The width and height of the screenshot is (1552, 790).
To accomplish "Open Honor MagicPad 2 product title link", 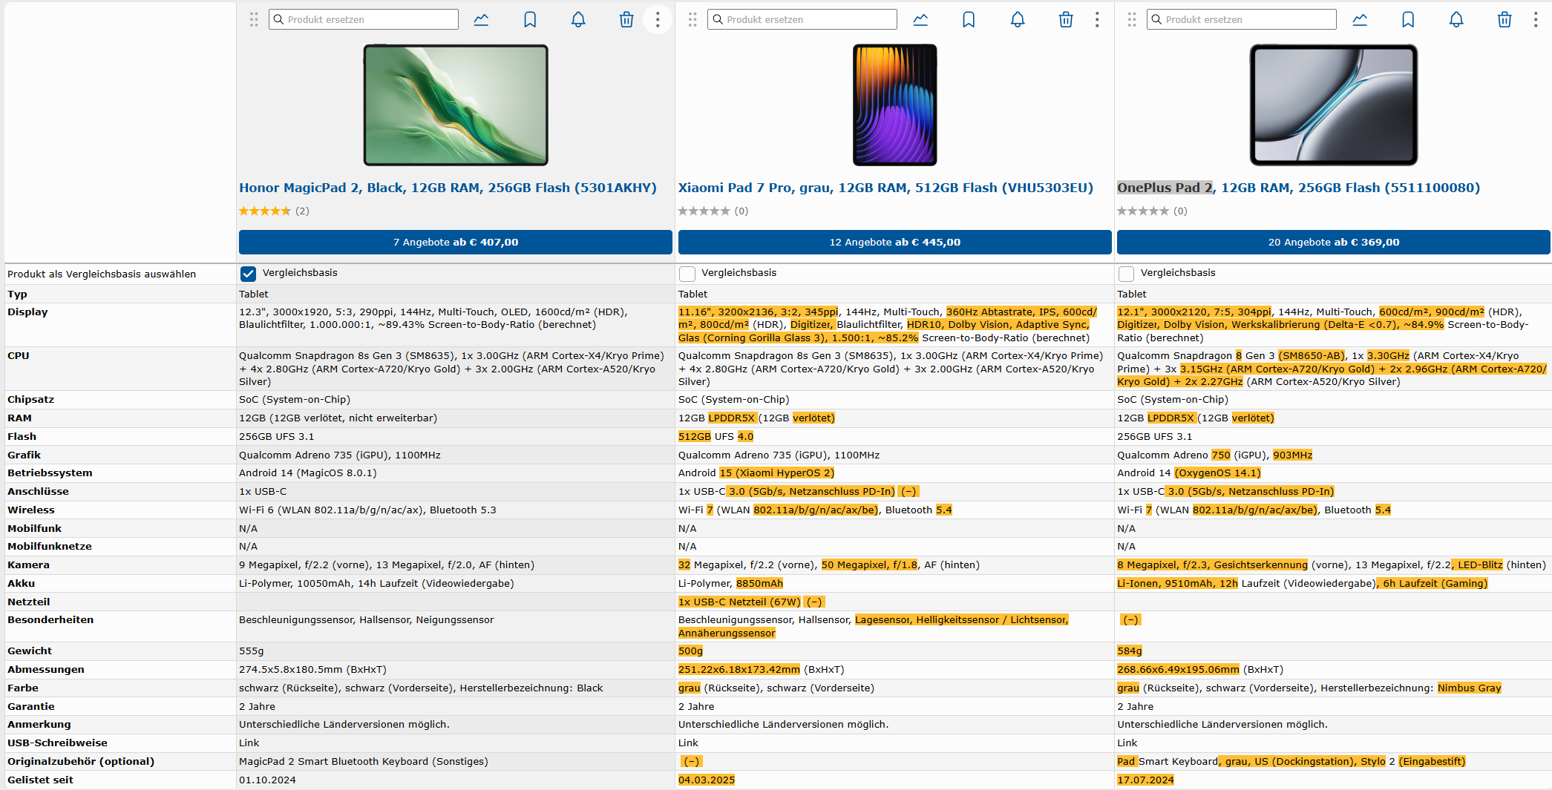I will (448, 188).
